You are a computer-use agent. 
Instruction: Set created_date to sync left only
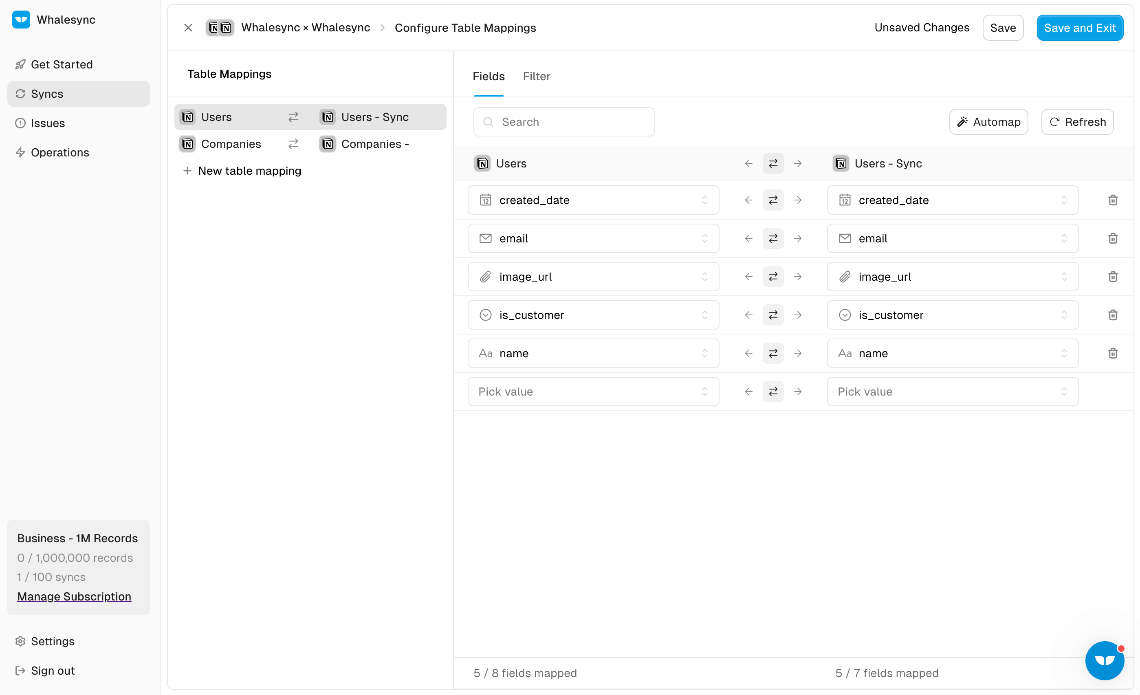748,200
